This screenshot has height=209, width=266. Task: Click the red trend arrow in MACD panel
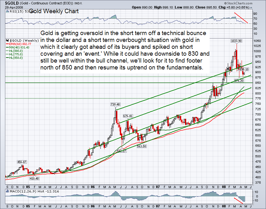pos(239,200)
